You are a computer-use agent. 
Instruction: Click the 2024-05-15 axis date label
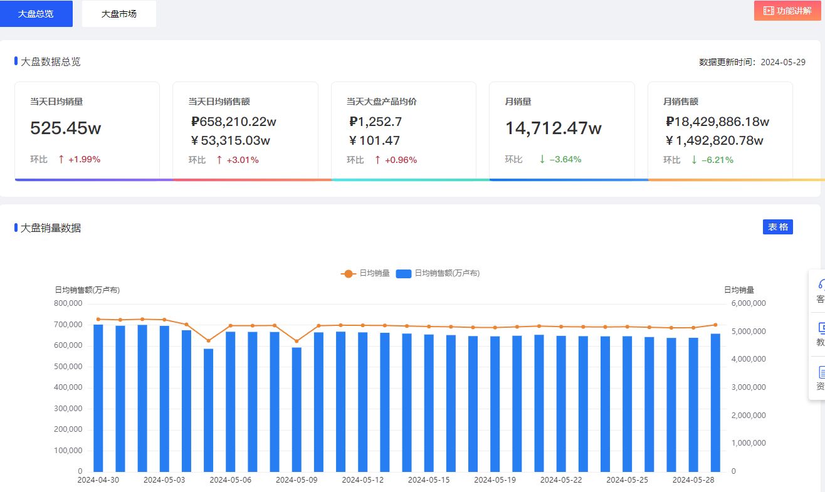(429, 480)
